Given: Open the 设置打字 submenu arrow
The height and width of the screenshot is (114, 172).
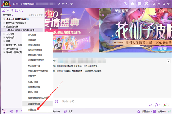Looking at the screenshot, I should [x=51, y=76].
